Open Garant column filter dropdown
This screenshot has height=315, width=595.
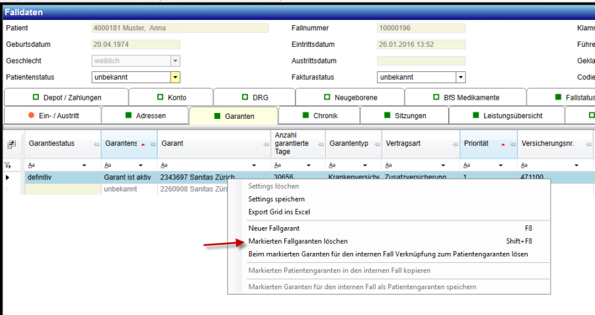254,165
